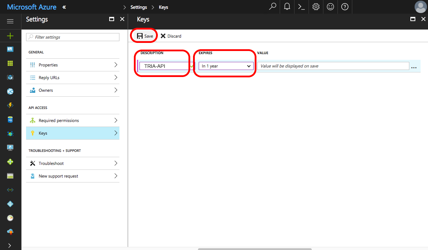Screen dimensions: 428x250
Task: Go to Settings in the breadcrumb
Action: [139, 7]
